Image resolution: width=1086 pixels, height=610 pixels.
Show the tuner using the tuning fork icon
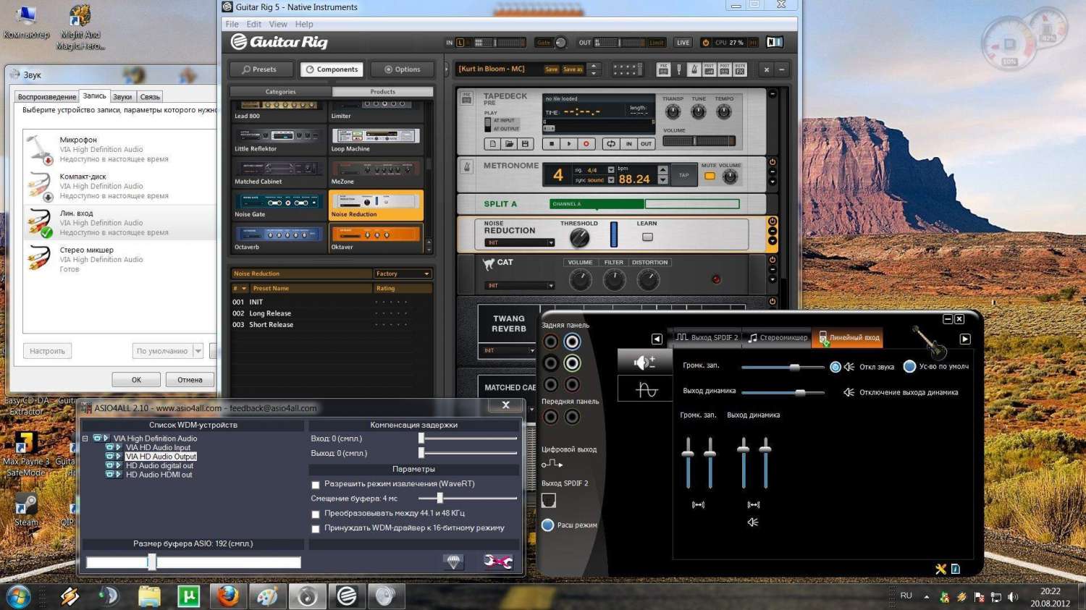click(678, 69)
